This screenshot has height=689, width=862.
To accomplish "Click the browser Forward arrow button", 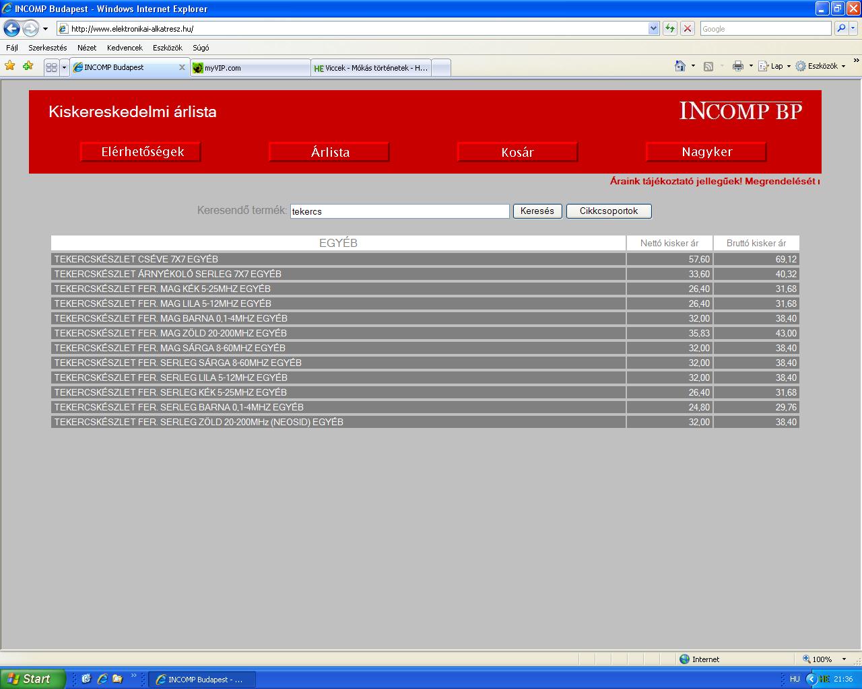I will (x=30, y=28).
